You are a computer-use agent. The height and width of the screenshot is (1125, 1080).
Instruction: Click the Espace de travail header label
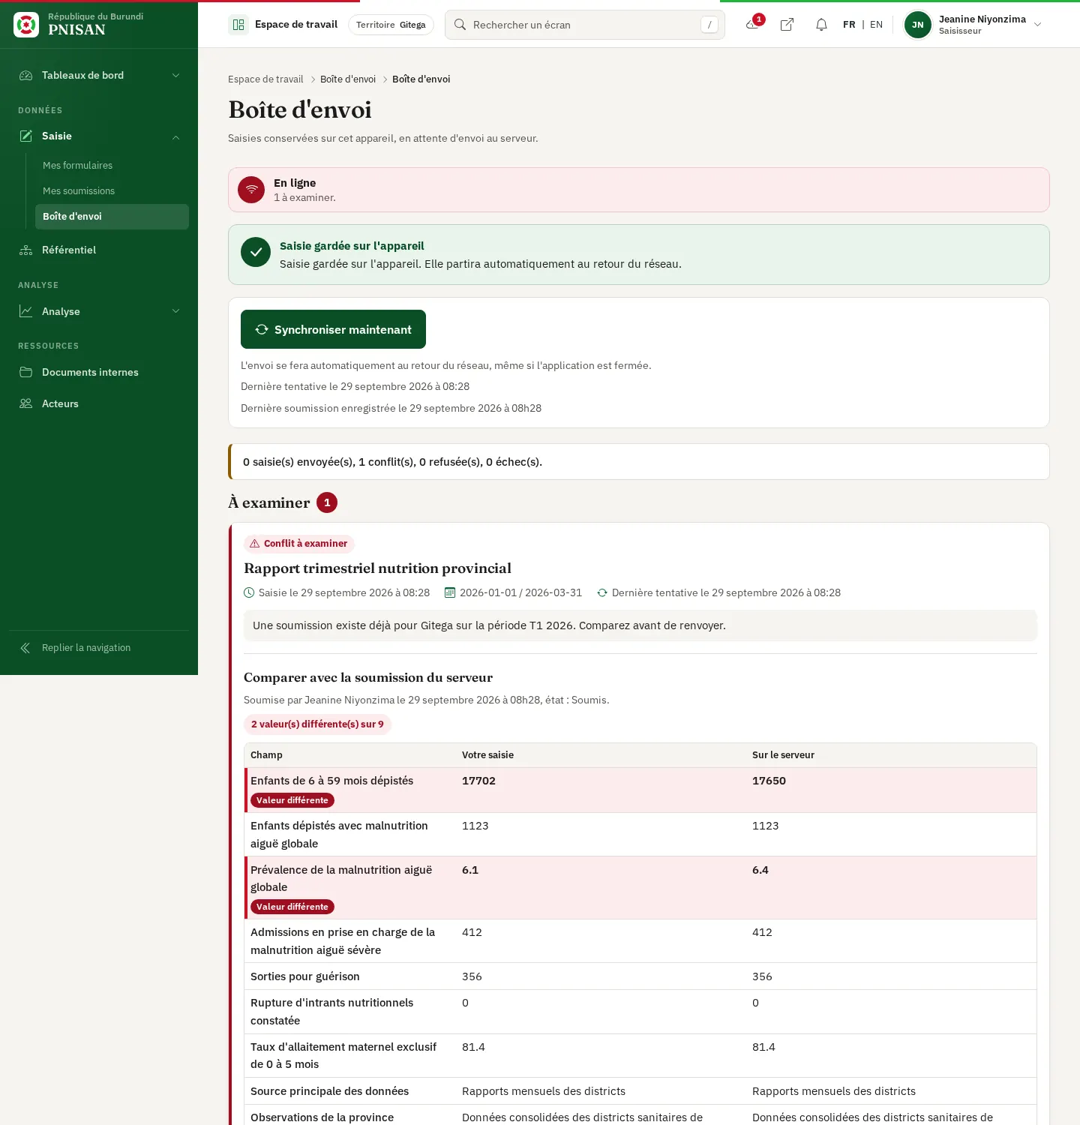pyautogui.click(x=296, y=25)
